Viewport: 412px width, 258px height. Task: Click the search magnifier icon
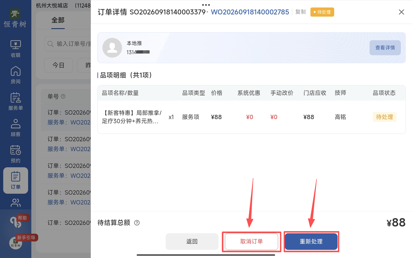coord(50,44)
